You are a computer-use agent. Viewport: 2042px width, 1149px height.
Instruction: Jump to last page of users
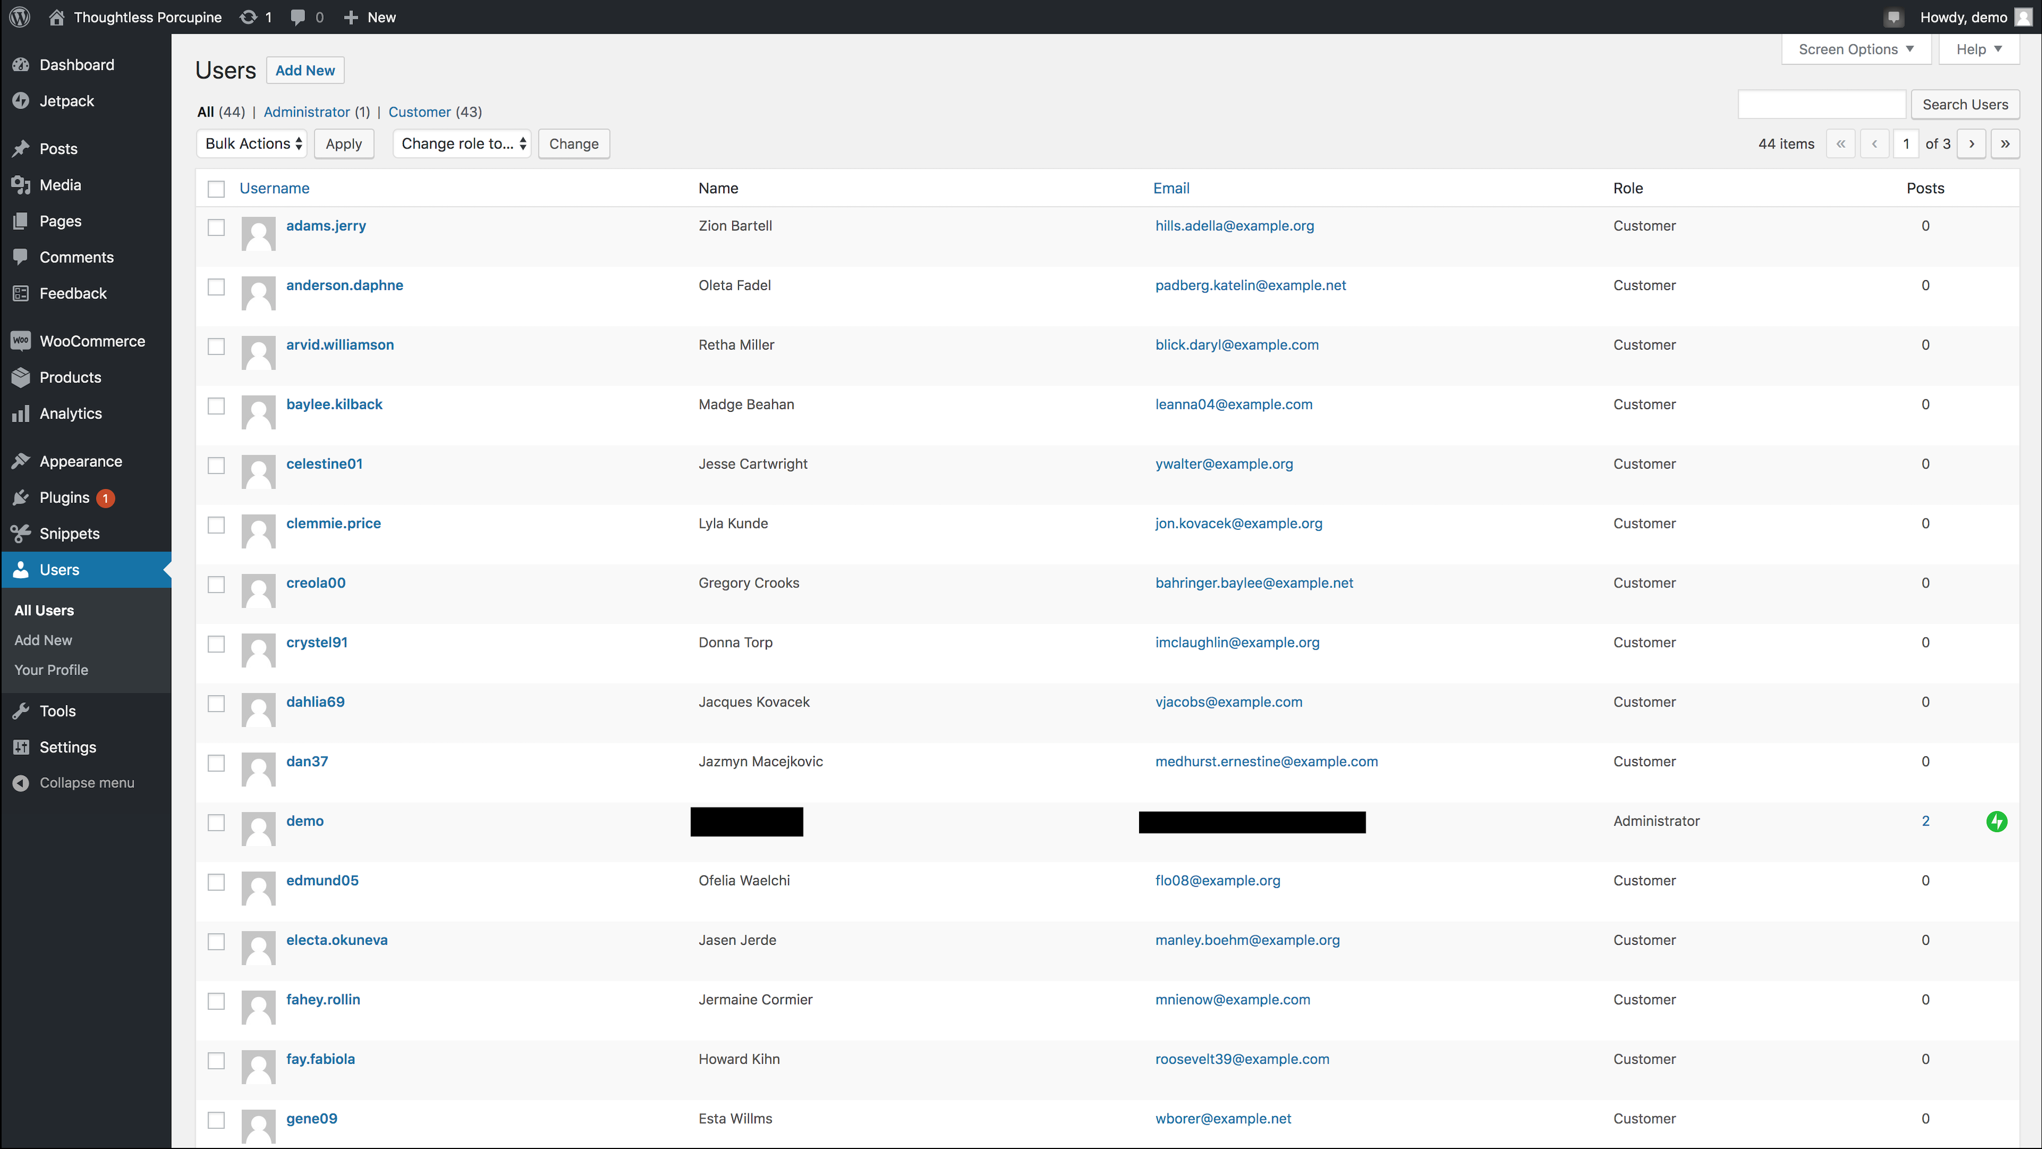click(x=2005, y=144)
